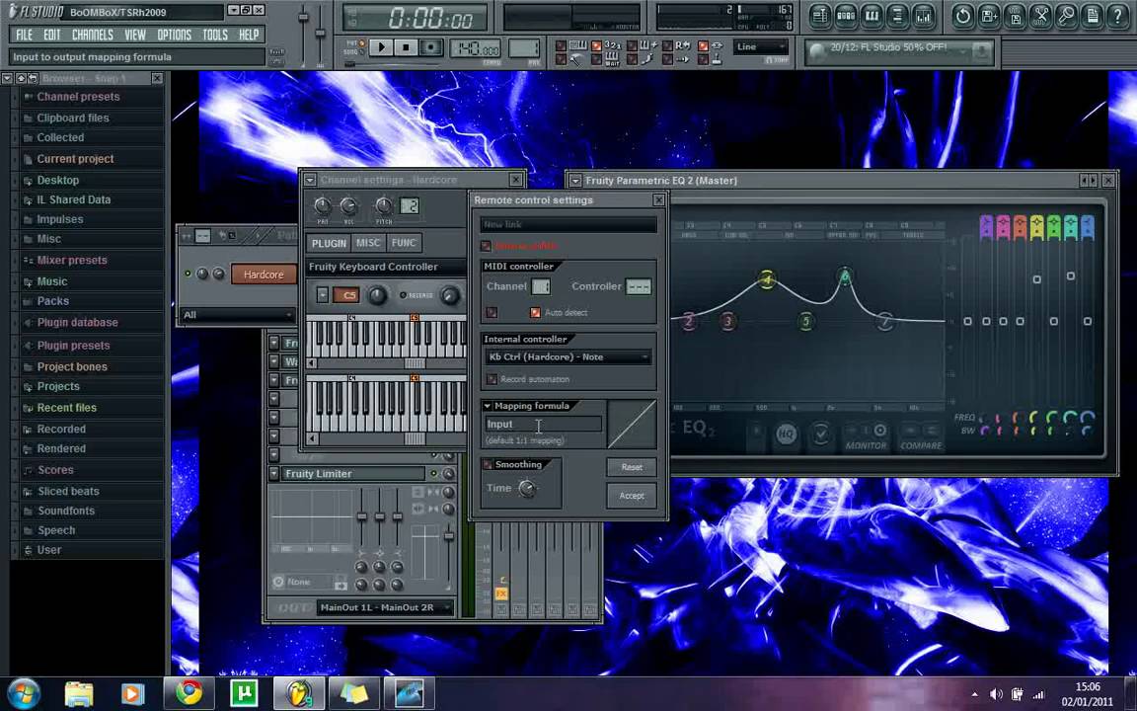Show the Step Sequencer window

(846, 16)
